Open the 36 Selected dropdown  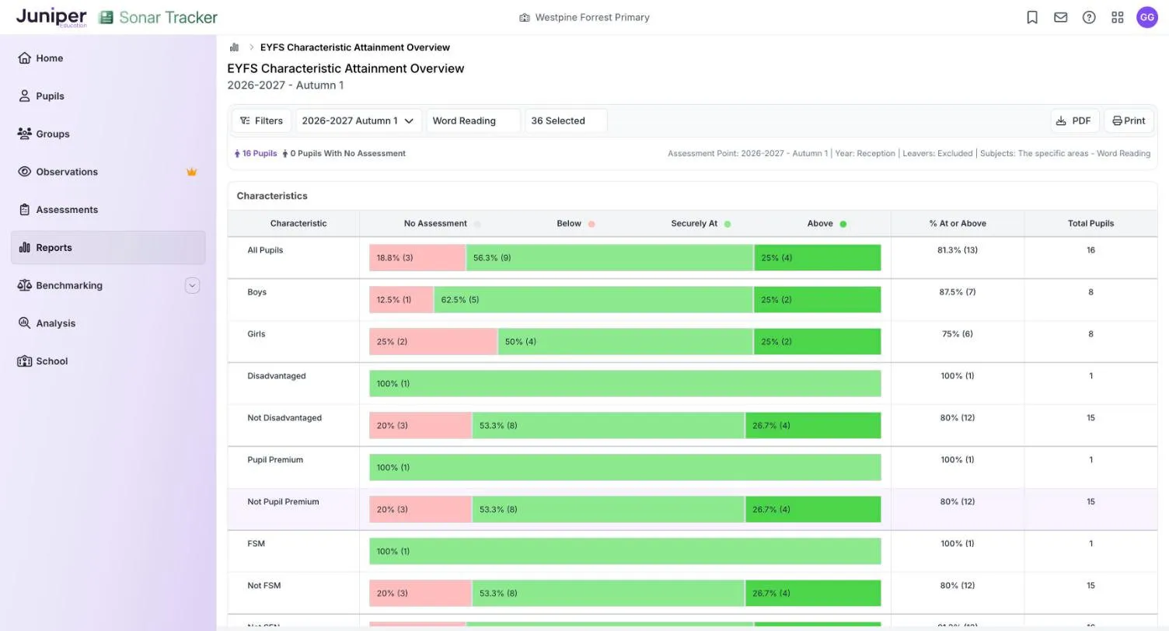566,120
